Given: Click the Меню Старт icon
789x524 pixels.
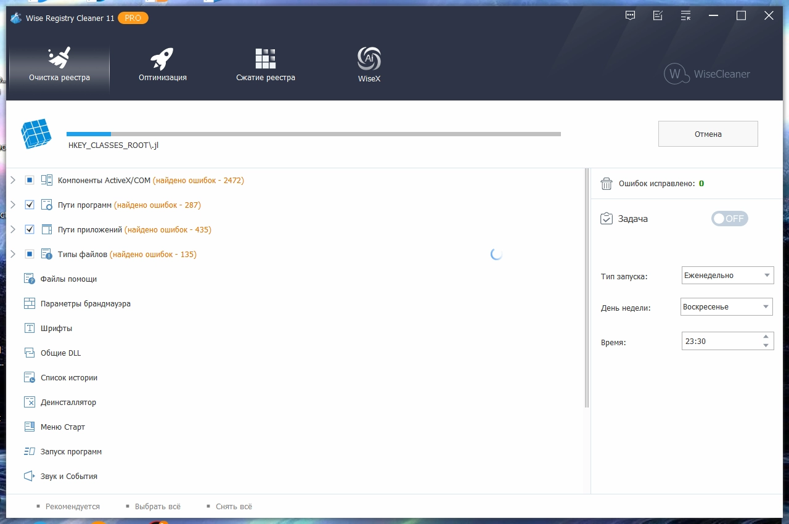Looking at the screenshot, I should [x=30, y=427].
